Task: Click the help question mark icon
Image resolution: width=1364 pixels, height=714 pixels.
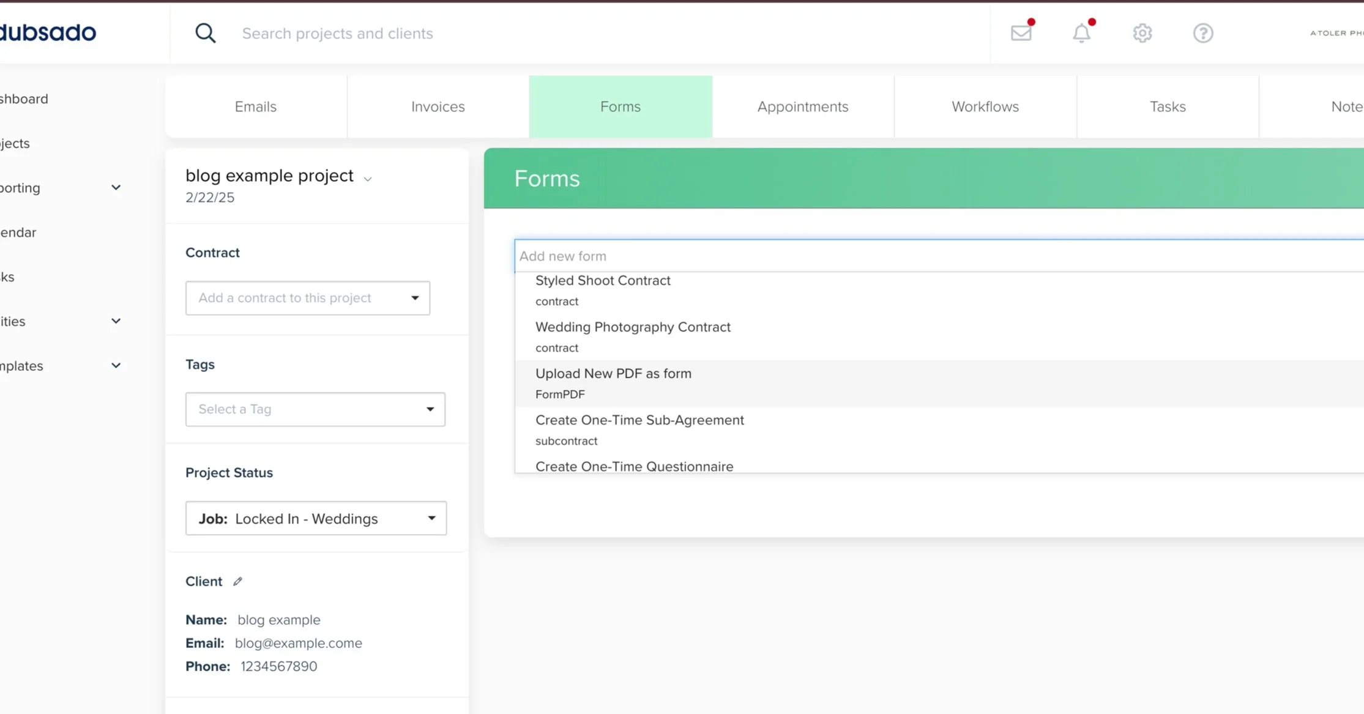Action: [1202, 33]
